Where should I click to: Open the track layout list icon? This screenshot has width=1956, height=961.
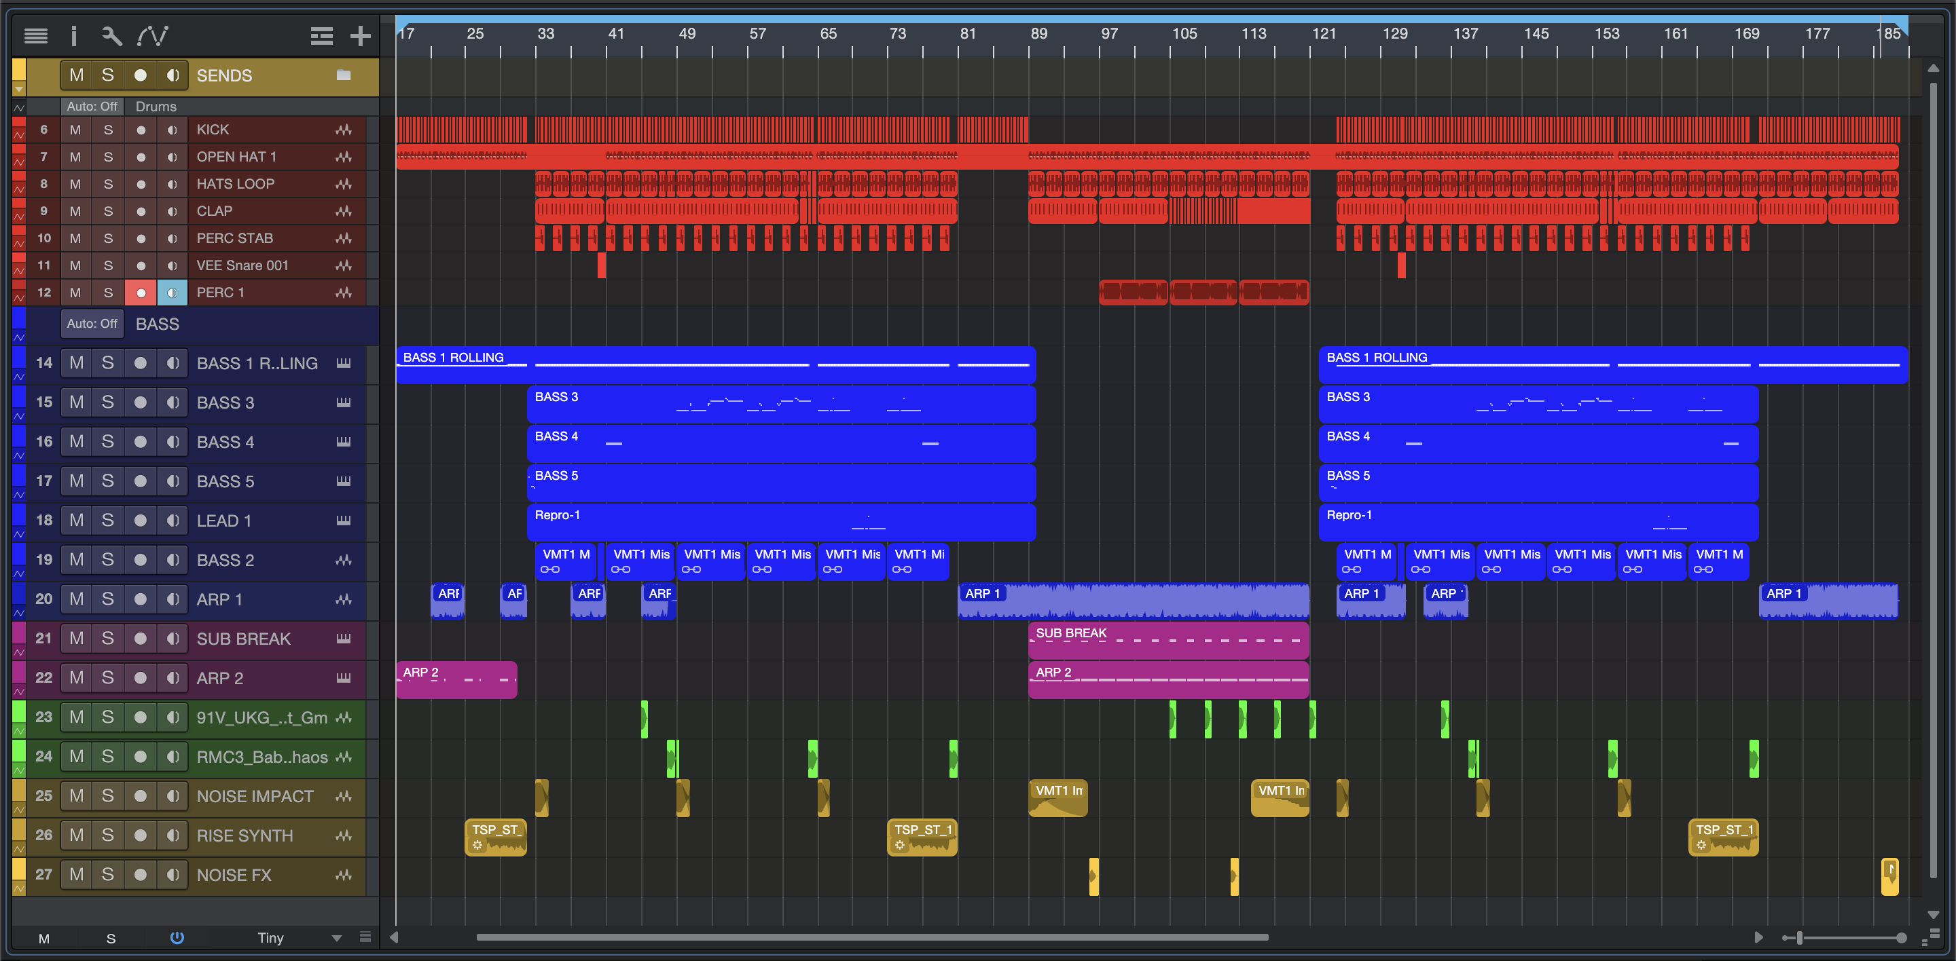[x=321, y=36]
